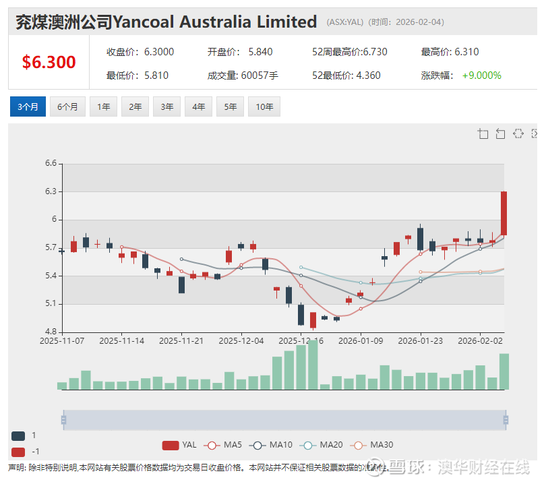Click 52周最高价:6.730 text
Image resolution: width=546 pixels, height=484 pixels.
pyautogui.click(x=350, y=52)
